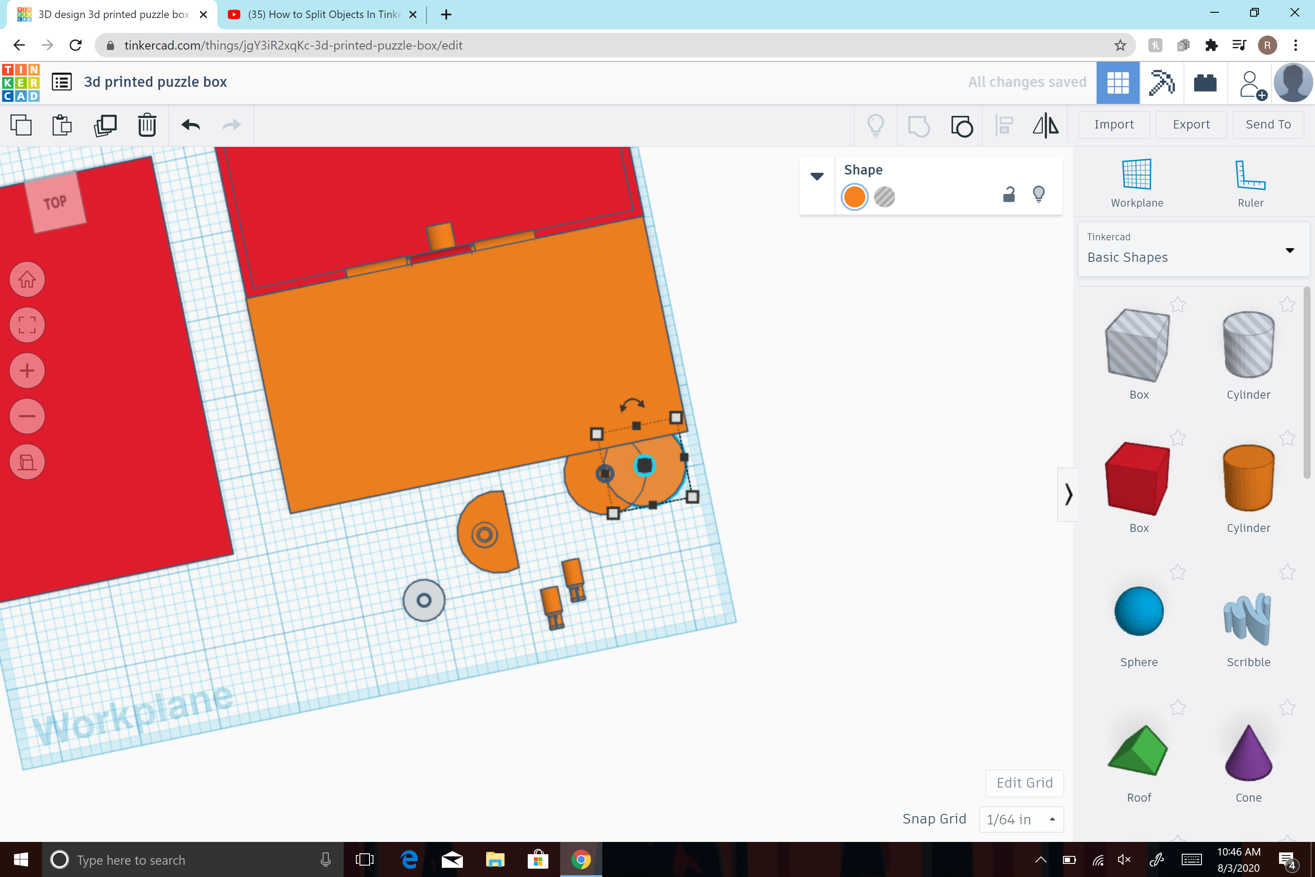Viewport: 1315px width, 877px height.
Task: Choose the Hole striped swatch
Action: click(885, 197)
